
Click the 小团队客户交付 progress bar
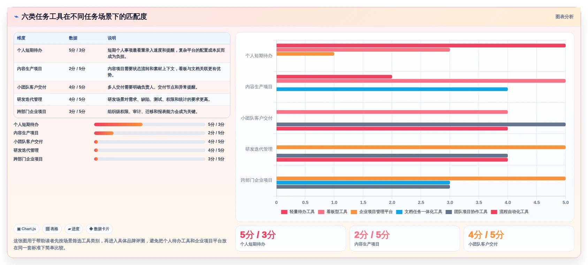(x=150, y=142)
